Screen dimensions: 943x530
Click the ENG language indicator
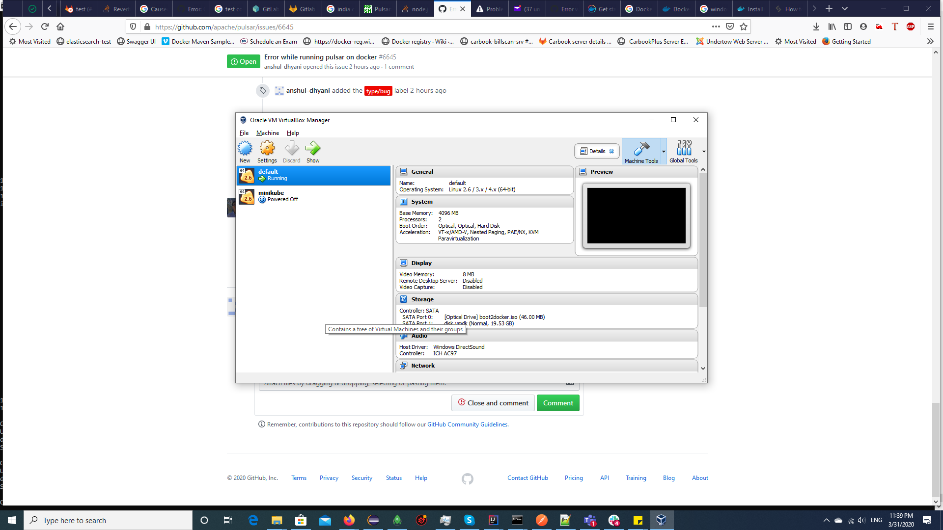(876, 520)
